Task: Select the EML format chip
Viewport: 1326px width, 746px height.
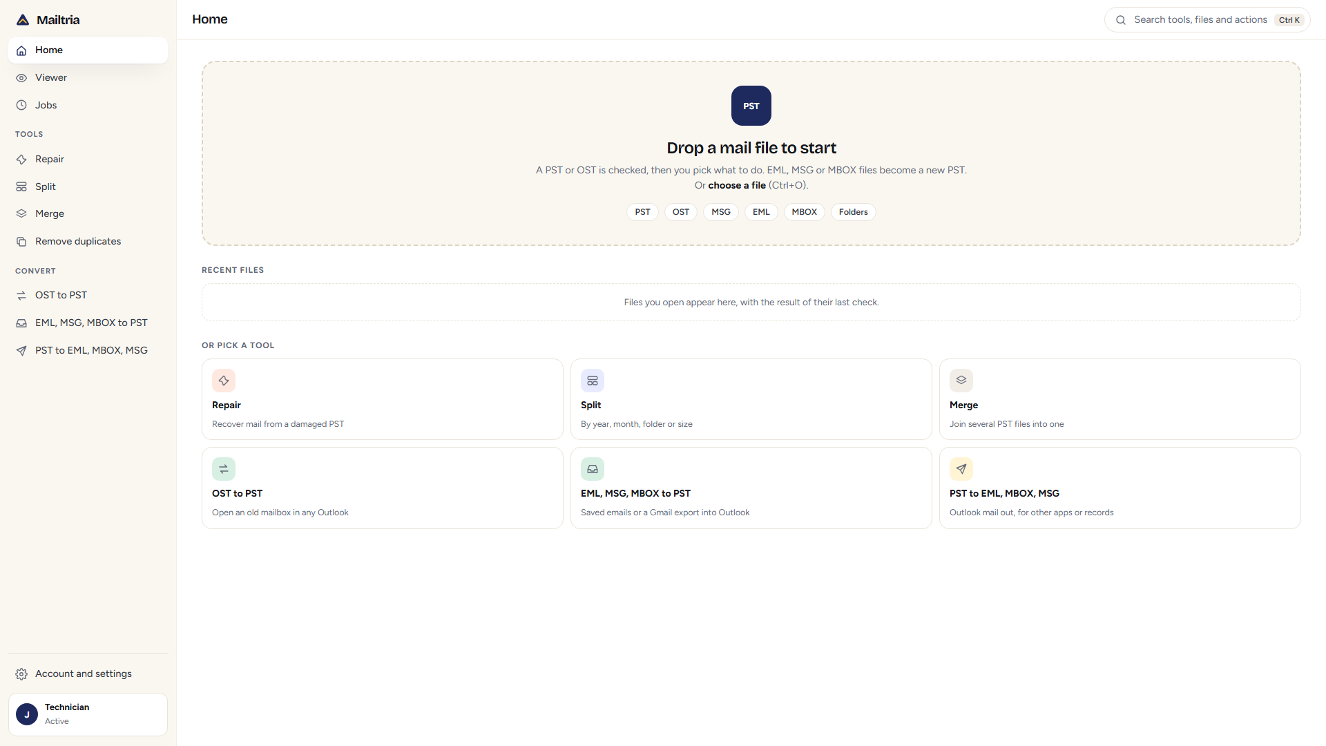Action: 761,212
